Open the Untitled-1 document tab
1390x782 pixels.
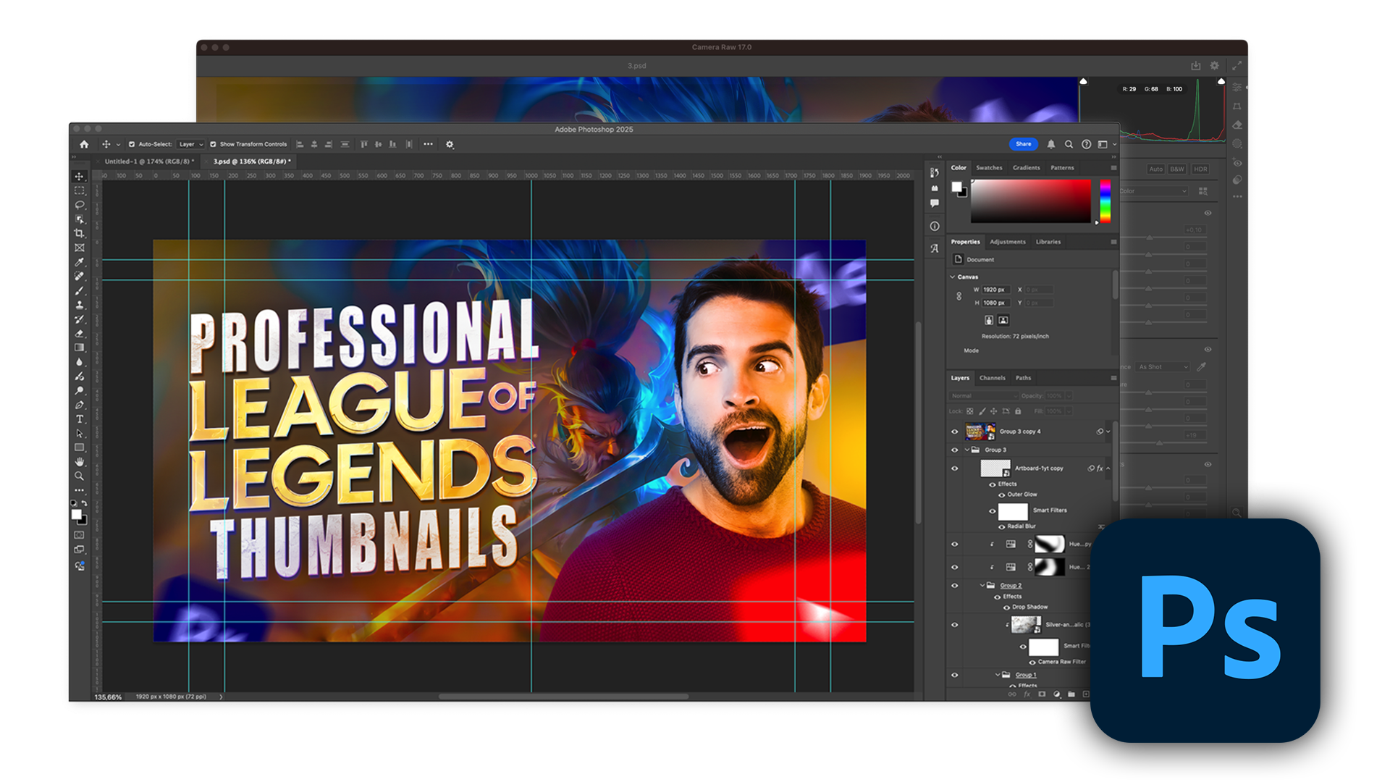(148, 161)
